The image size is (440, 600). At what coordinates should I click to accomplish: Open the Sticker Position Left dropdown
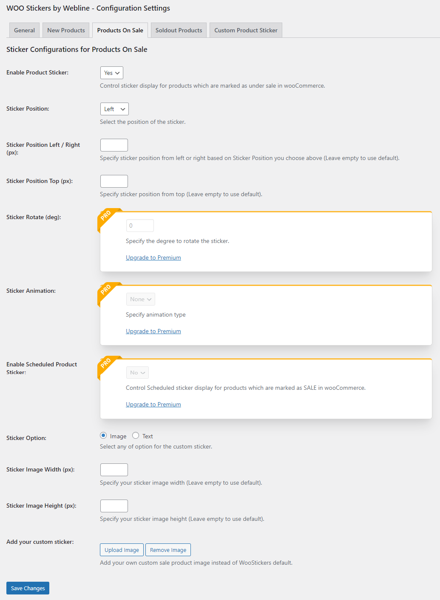click(114, 109)
